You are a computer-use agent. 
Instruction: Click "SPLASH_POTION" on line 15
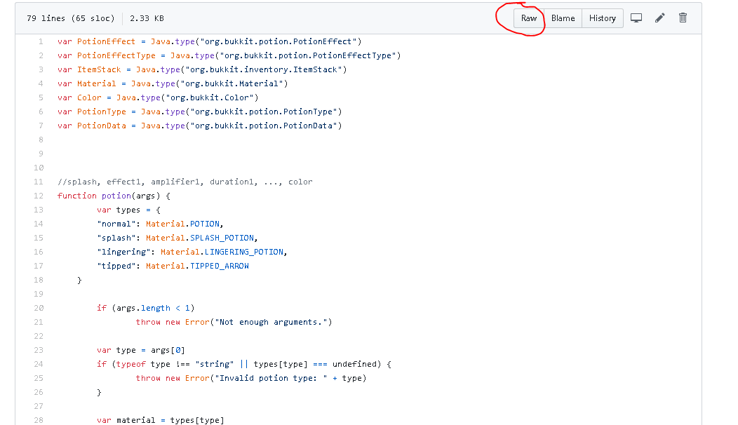coord(222,238)
